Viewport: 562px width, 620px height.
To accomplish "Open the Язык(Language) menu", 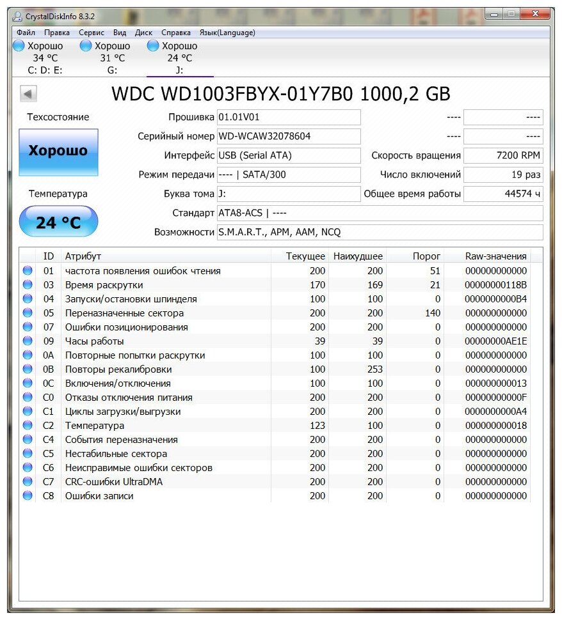I will (227, 33).
